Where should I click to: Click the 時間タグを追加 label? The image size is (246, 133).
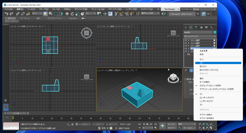tap(124, 128)
